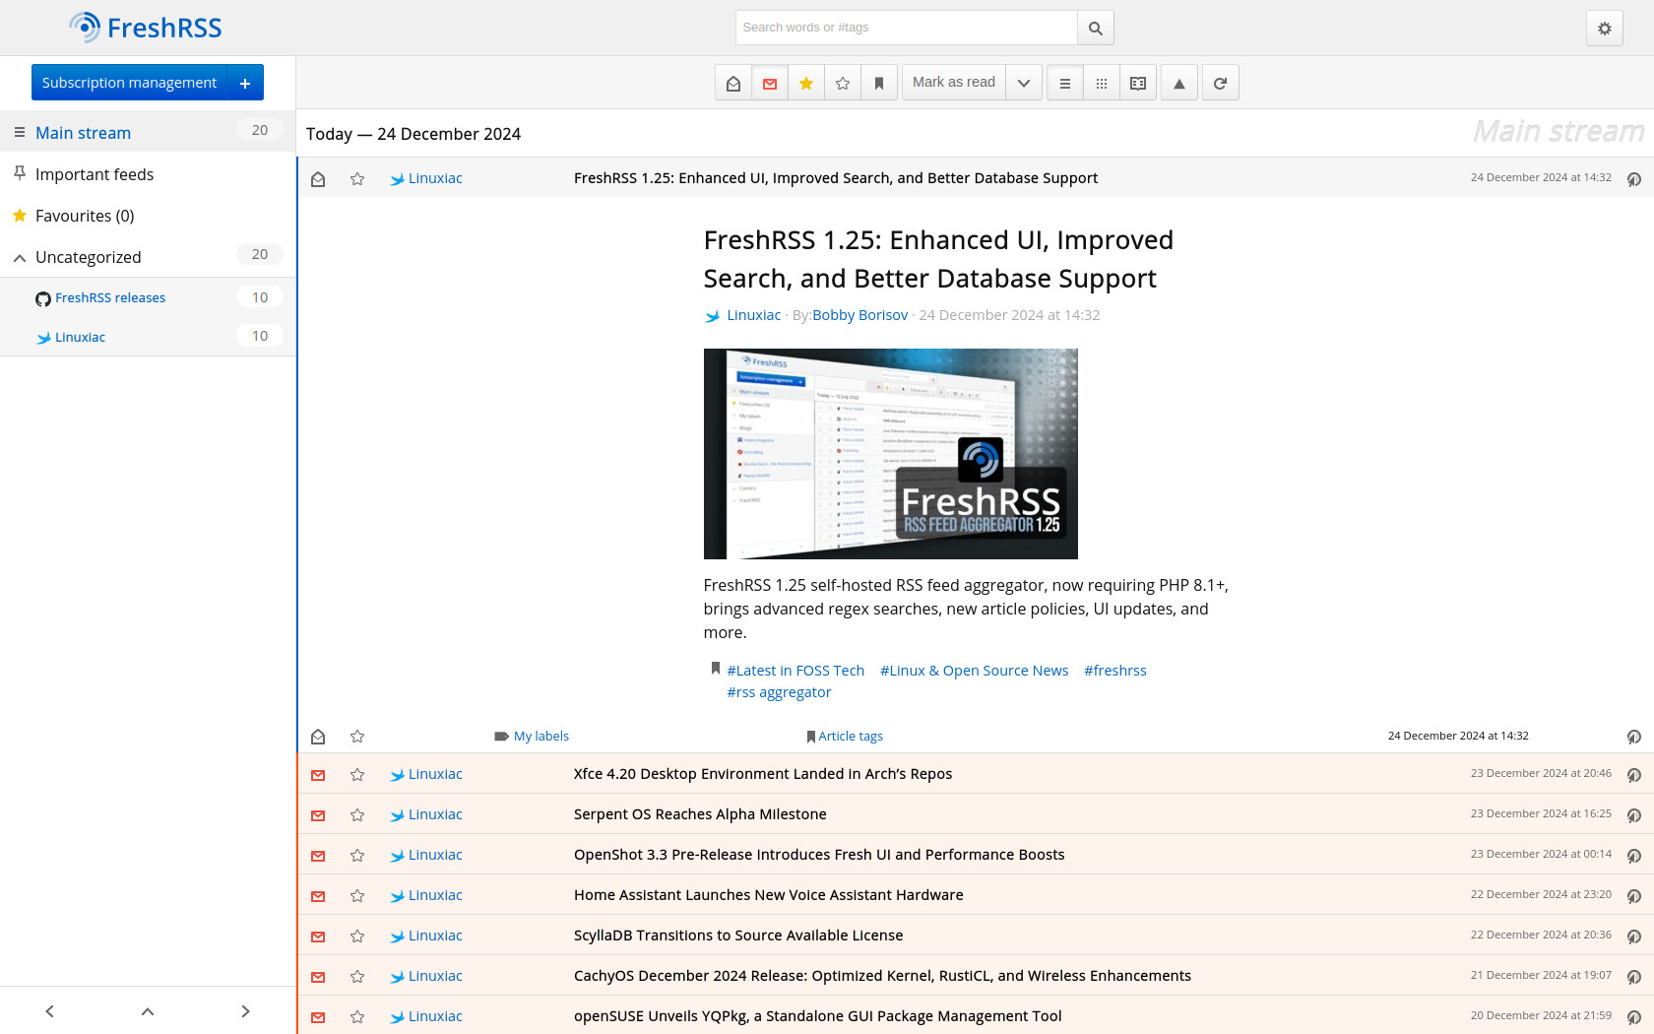Click the #Latest in FOSS Tech tag
The image size is (1654, 1034).
[795, 671]
